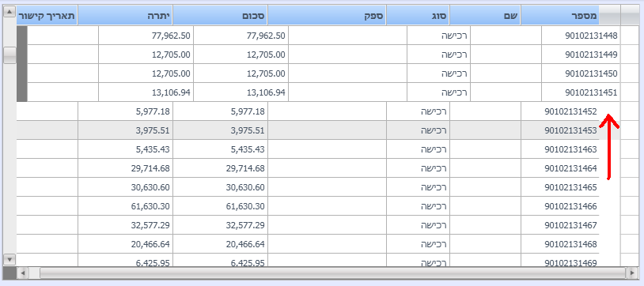This screenshot has width=644, height=286.
Task: Click the horizontal scrollbar right arrow
Action: [631, 272]
